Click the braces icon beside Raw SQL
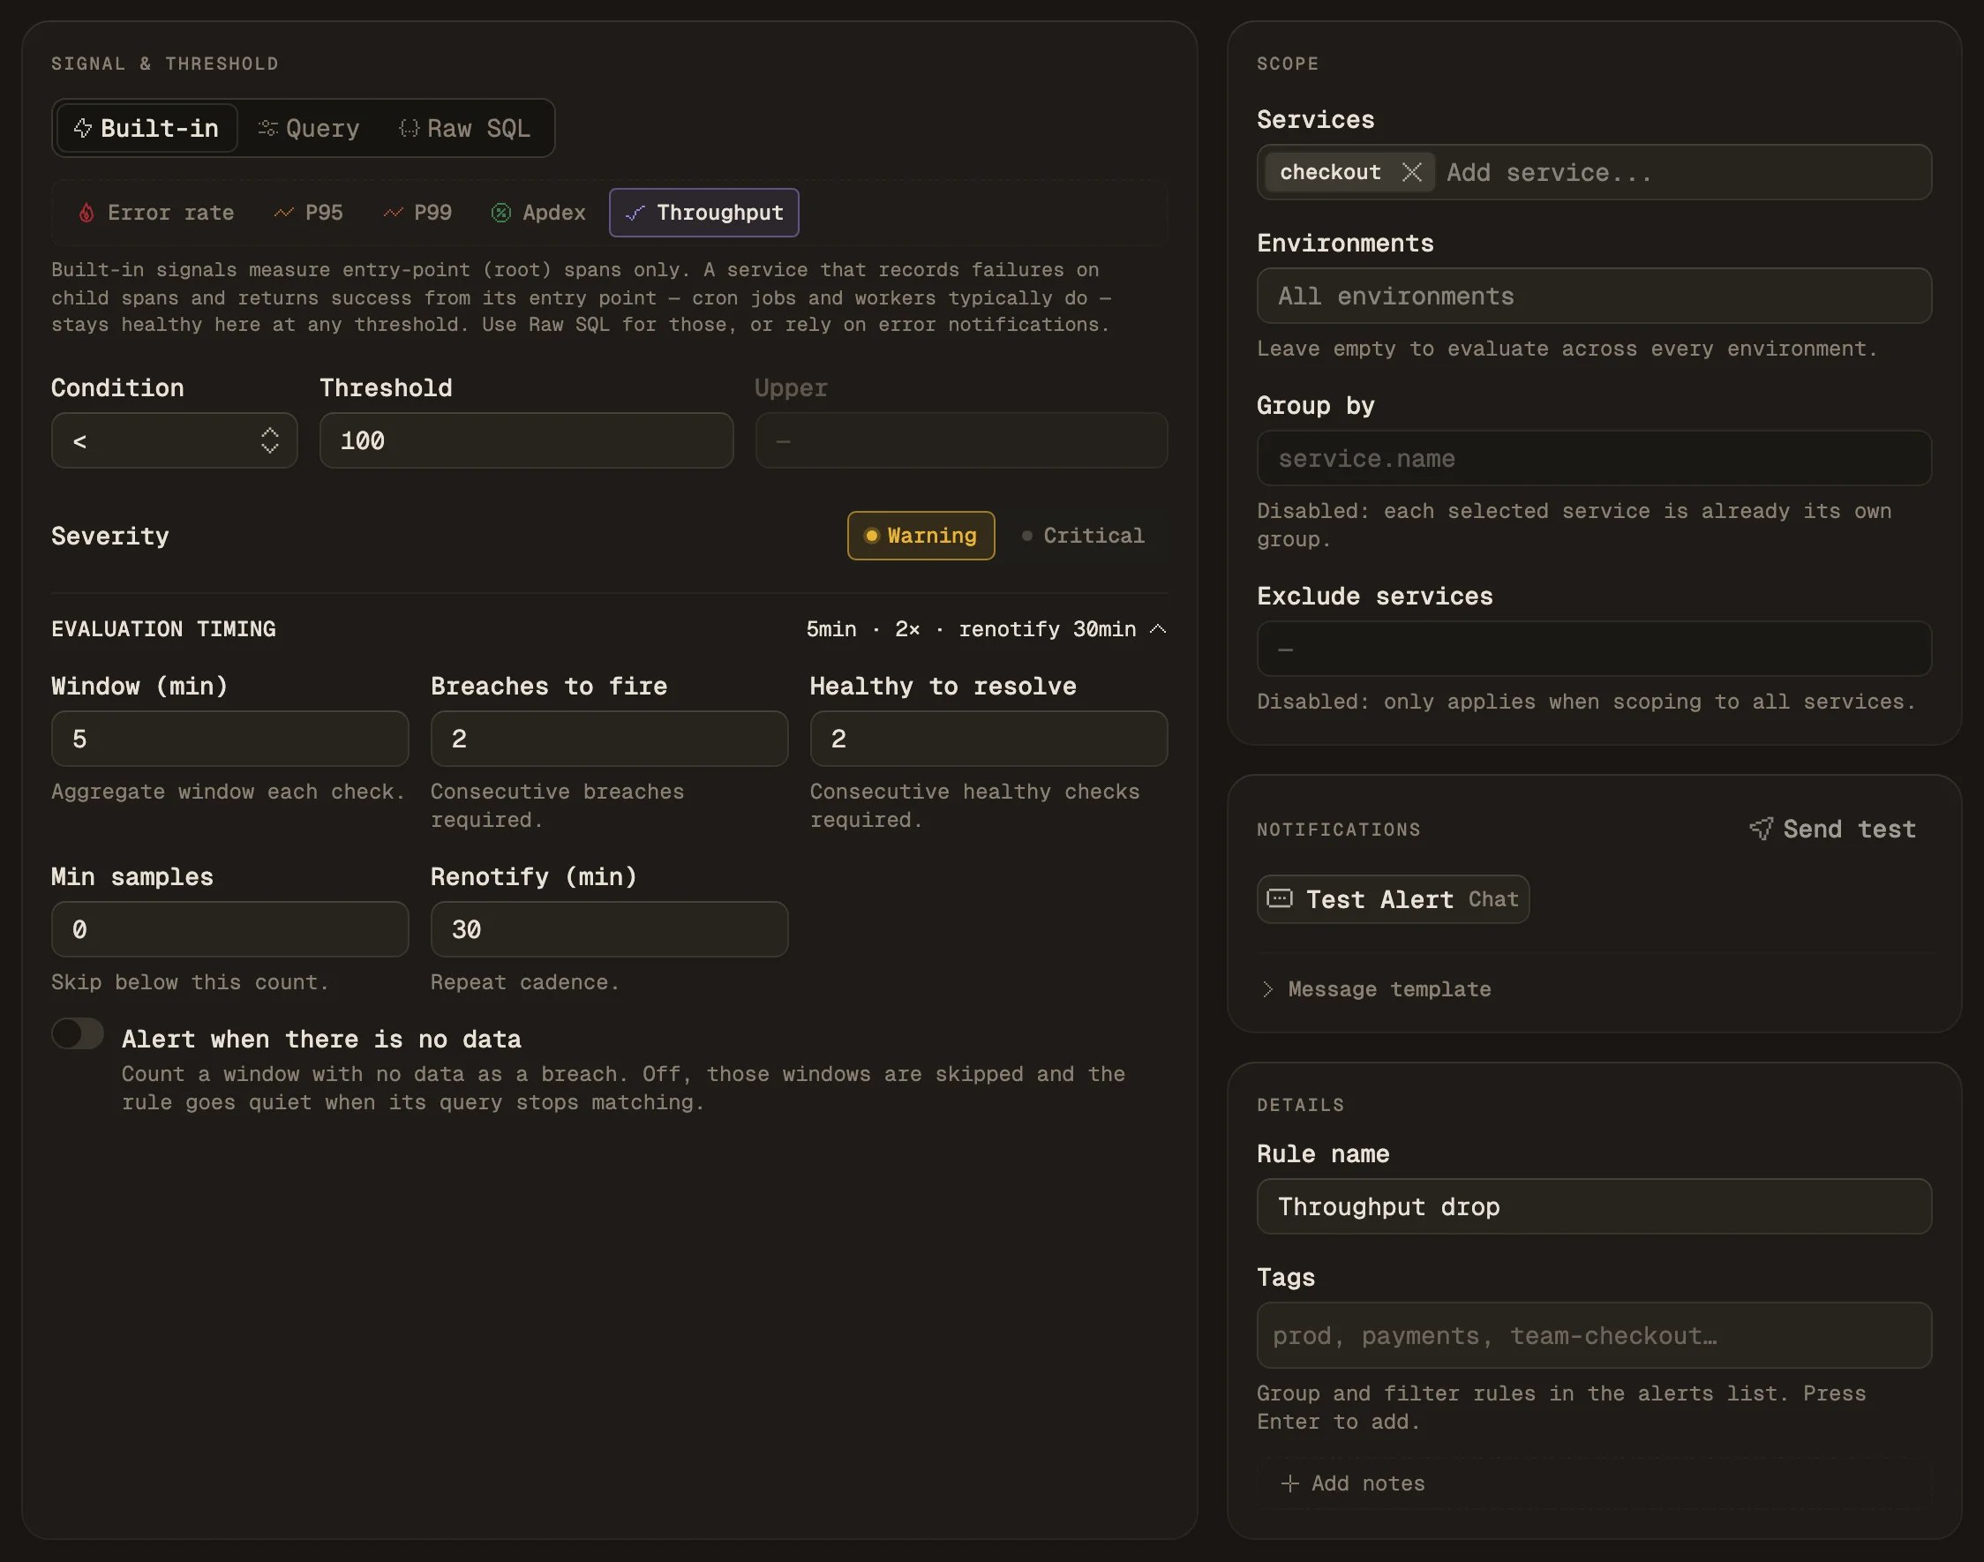Screen dimensions: 1984x1562 tap(409, 128)
